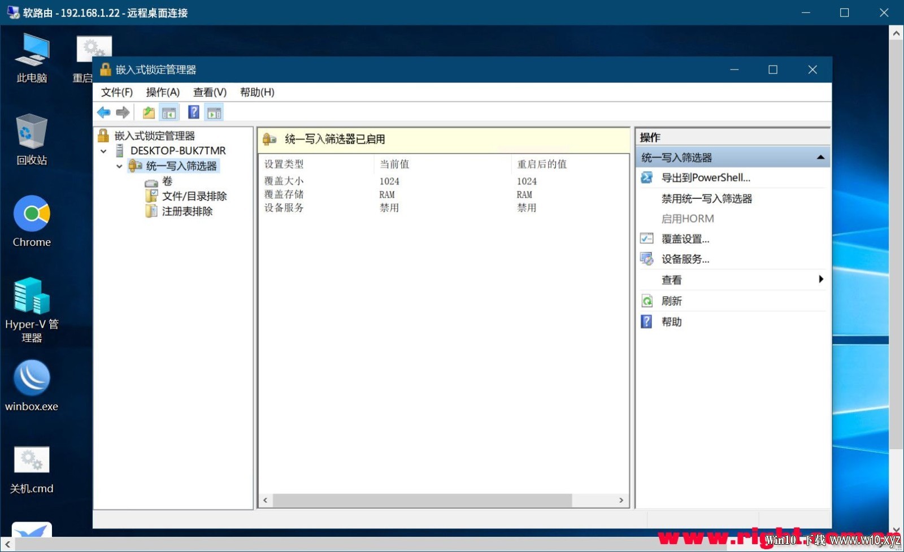This screenshot has width=904, height=552.
Task: Click 导出到PowerShell... action text
Action: click(706, 178)
